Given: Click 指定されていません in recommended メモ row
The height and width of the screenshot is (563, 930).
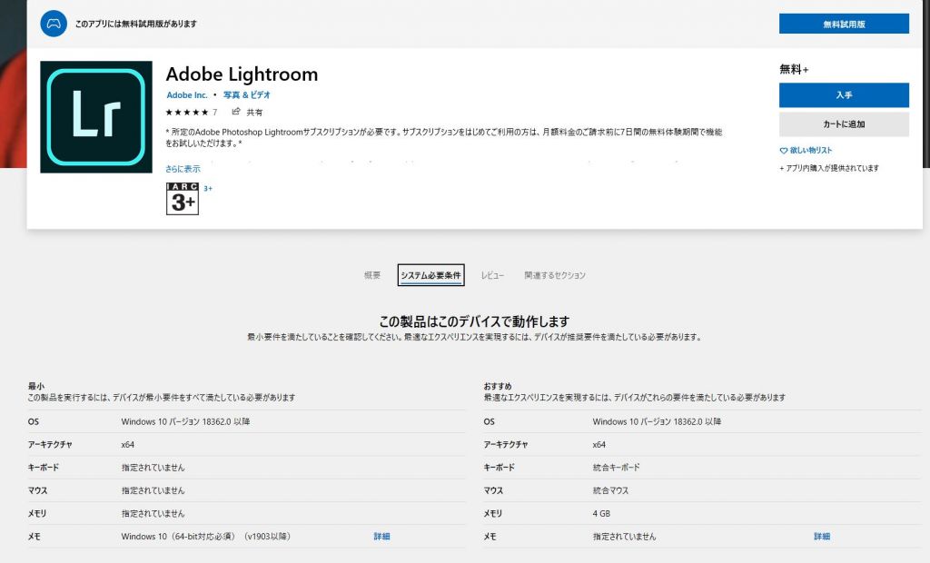Looking at the screenshot, I should point(625,537).
